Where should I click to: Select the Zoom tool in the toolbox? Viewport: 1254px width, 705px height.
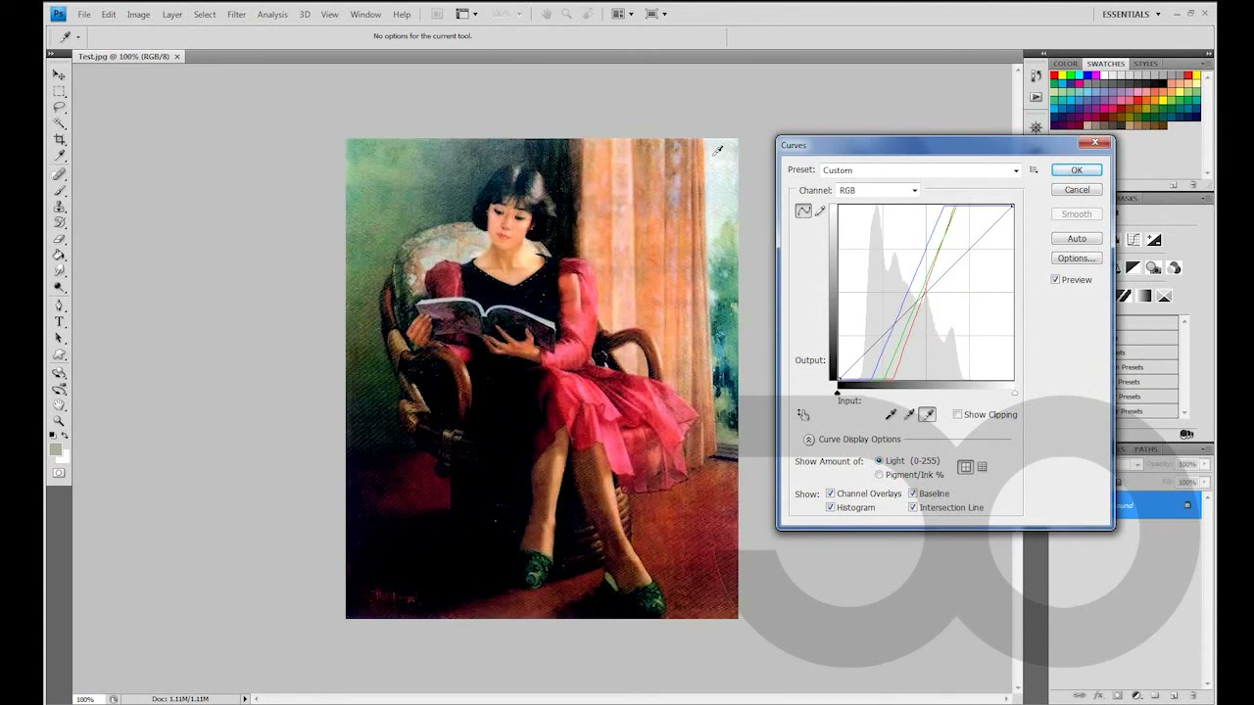click(59, 421)
